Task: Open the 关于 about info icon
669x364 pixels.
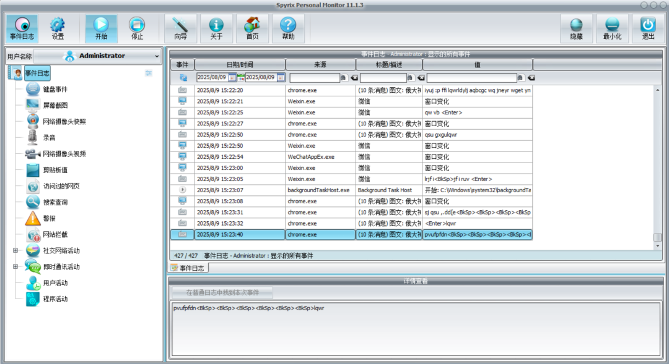Action: point(216,28)
